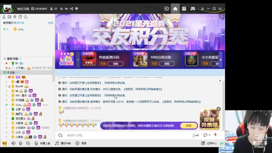This screenshot has height=153, width=272.
Task: Click the yellow 领取 button in purple notice
Action: pyautogui.click(x=189, y=125)
